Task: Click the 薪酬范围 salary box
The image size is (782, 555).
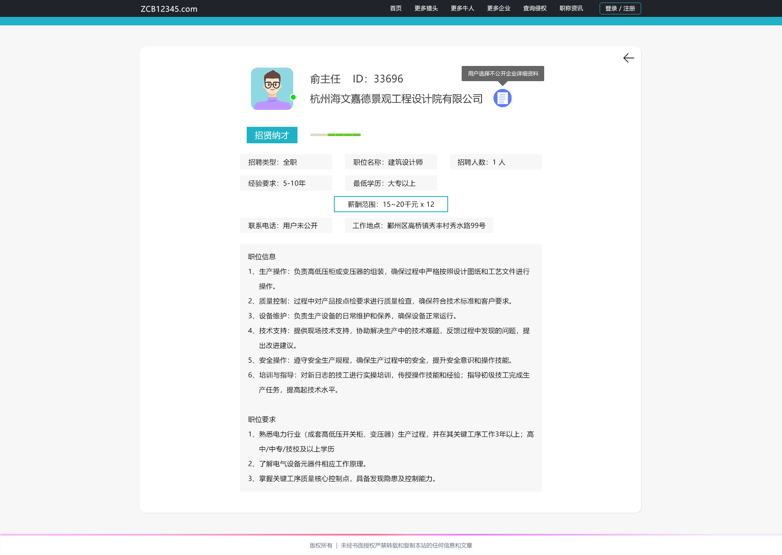Action: tap(391, 204)
